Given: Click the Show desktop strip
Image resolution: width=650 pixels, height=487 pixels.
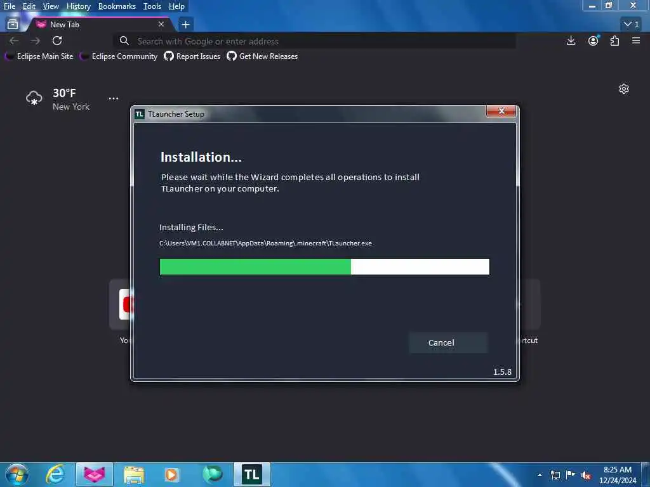Looking at the screenshot, I should [646, 474].
